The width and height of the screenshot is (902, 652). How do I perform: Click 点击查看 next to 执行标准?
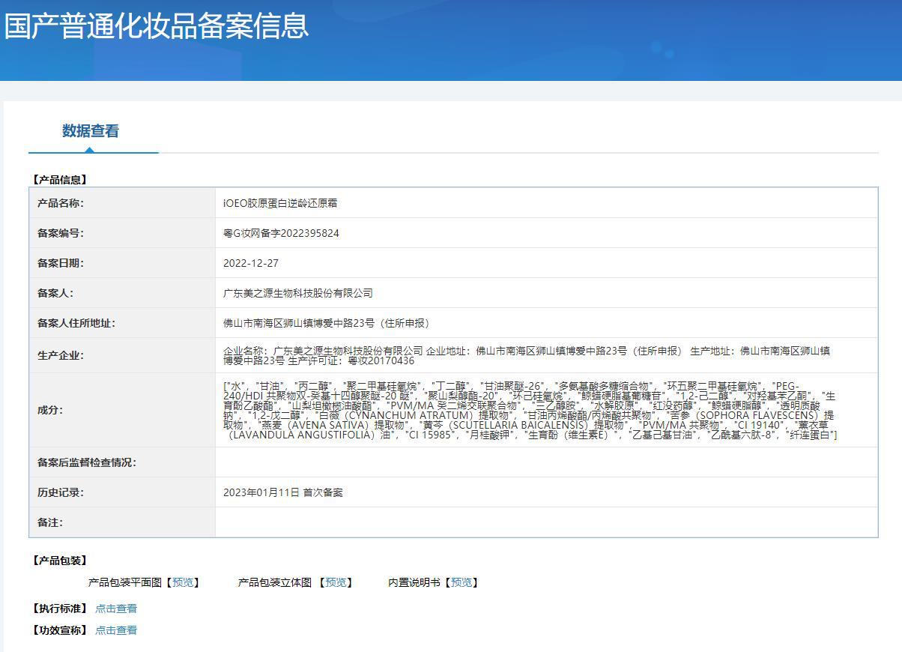tap(115, 609)
